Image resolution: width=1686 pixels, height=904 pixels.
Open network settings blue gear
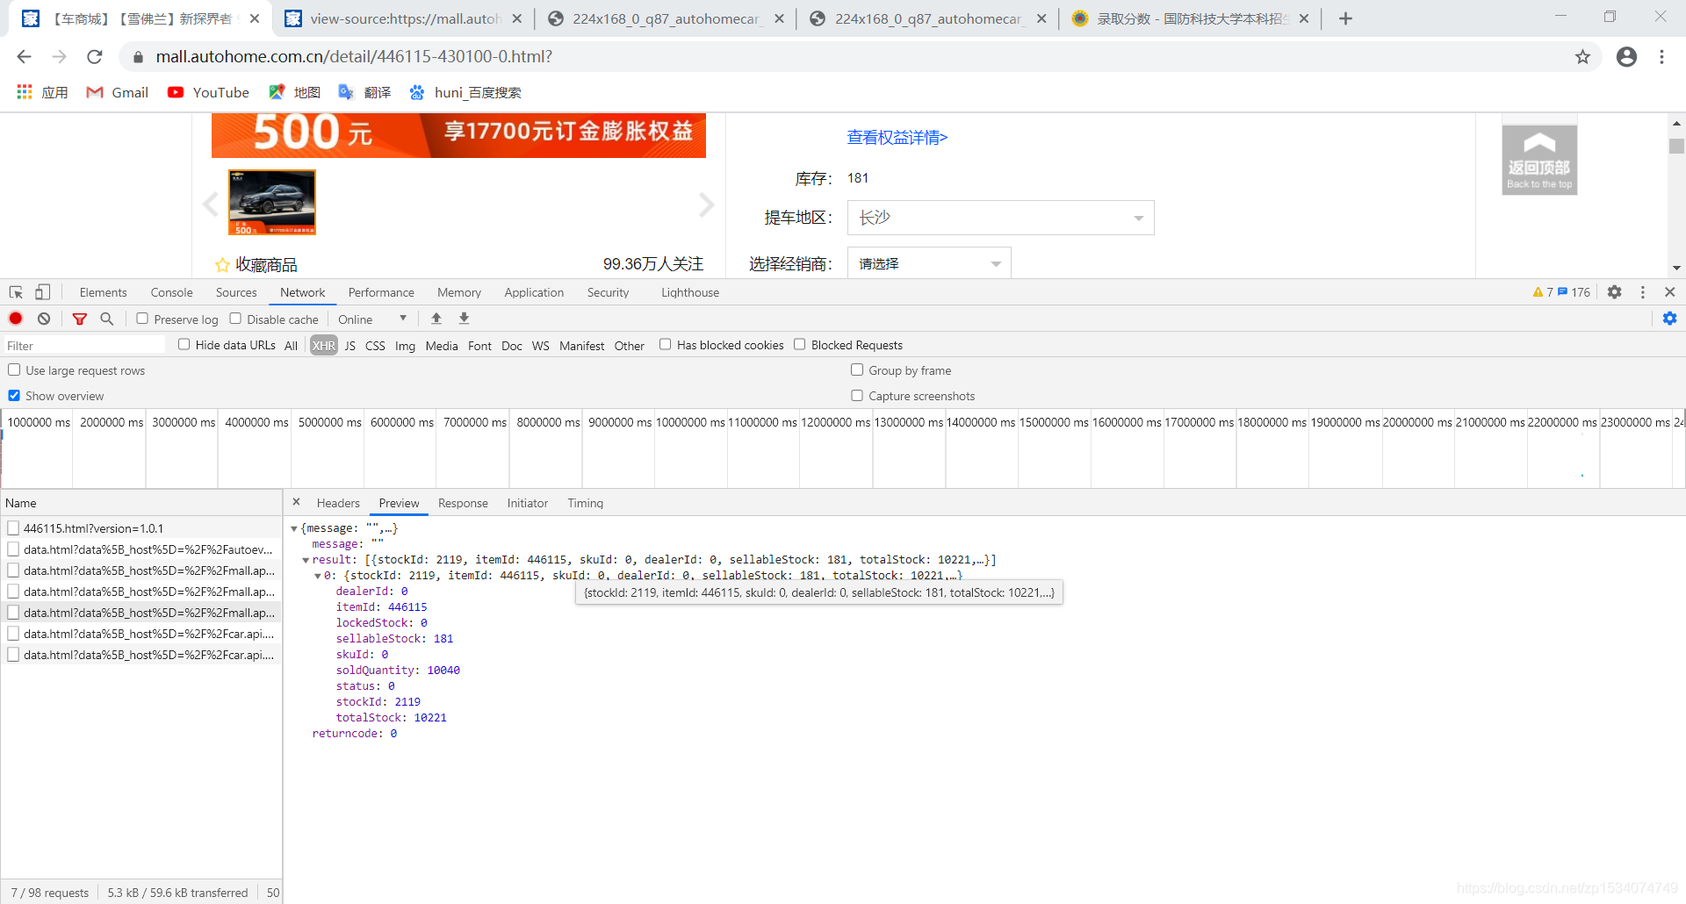click(1670, 319)
